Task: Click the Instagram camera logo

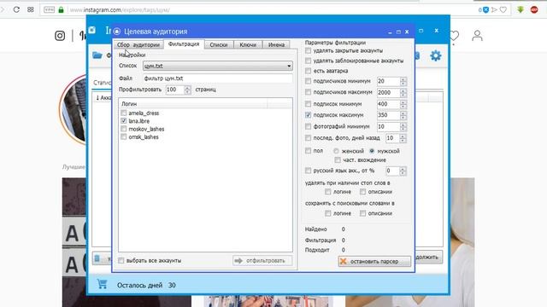Action: [x=60, y=36]
